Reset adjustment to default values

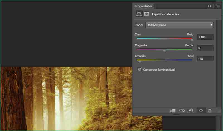[191, 111]
